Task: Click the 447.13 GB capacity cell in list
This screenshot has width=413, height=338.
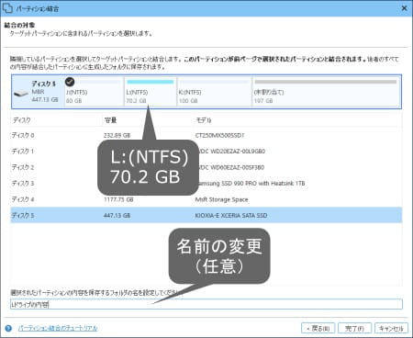Action: 117,216
